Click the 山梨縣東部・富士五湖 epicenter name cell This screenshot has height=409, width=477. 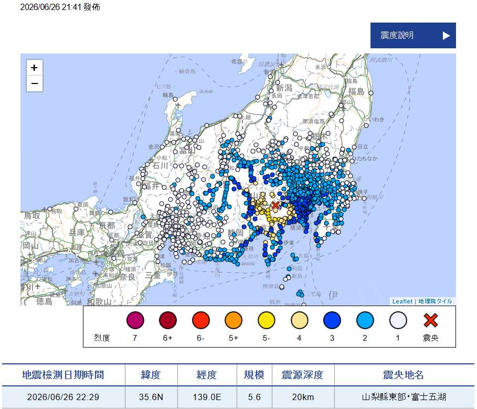coord(404,397)
